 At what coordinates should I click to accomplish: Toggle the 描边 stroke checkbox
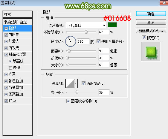[6, 101]
